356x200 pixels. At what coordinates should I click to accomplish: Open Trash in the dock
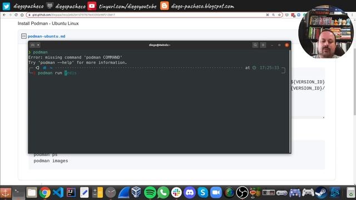point(350,192)
